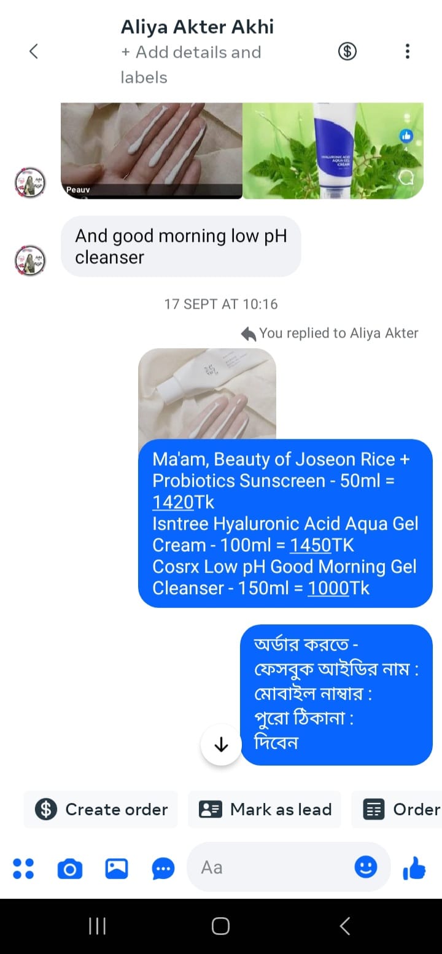Tap the saved replies chat bubble icon

click(x=163, y=869)
